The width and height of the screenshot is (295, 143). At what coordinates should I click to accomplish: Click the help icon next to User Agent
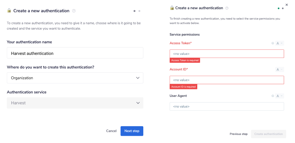click(x=273, y=96)
